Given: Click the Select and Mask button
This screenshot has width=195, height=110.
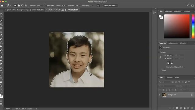Looking at the screenshot, I should (x=110, y=5).
